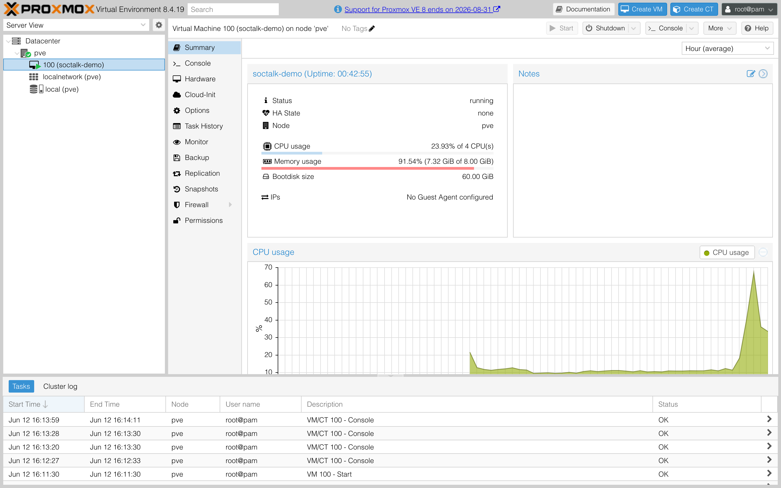Open the Summary tab
The image size is (781, 488).
coord(205,47)
